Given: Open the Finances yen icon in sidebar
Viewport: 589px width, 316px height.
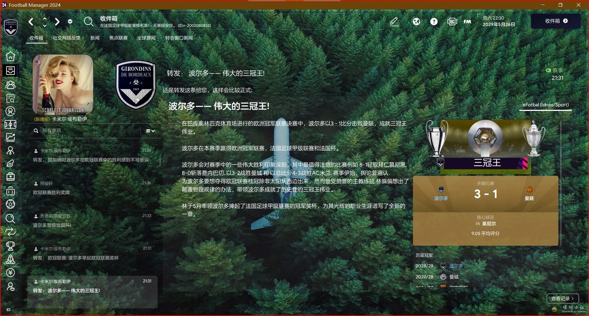Looking at the screenshot, I should pos(10,273).
